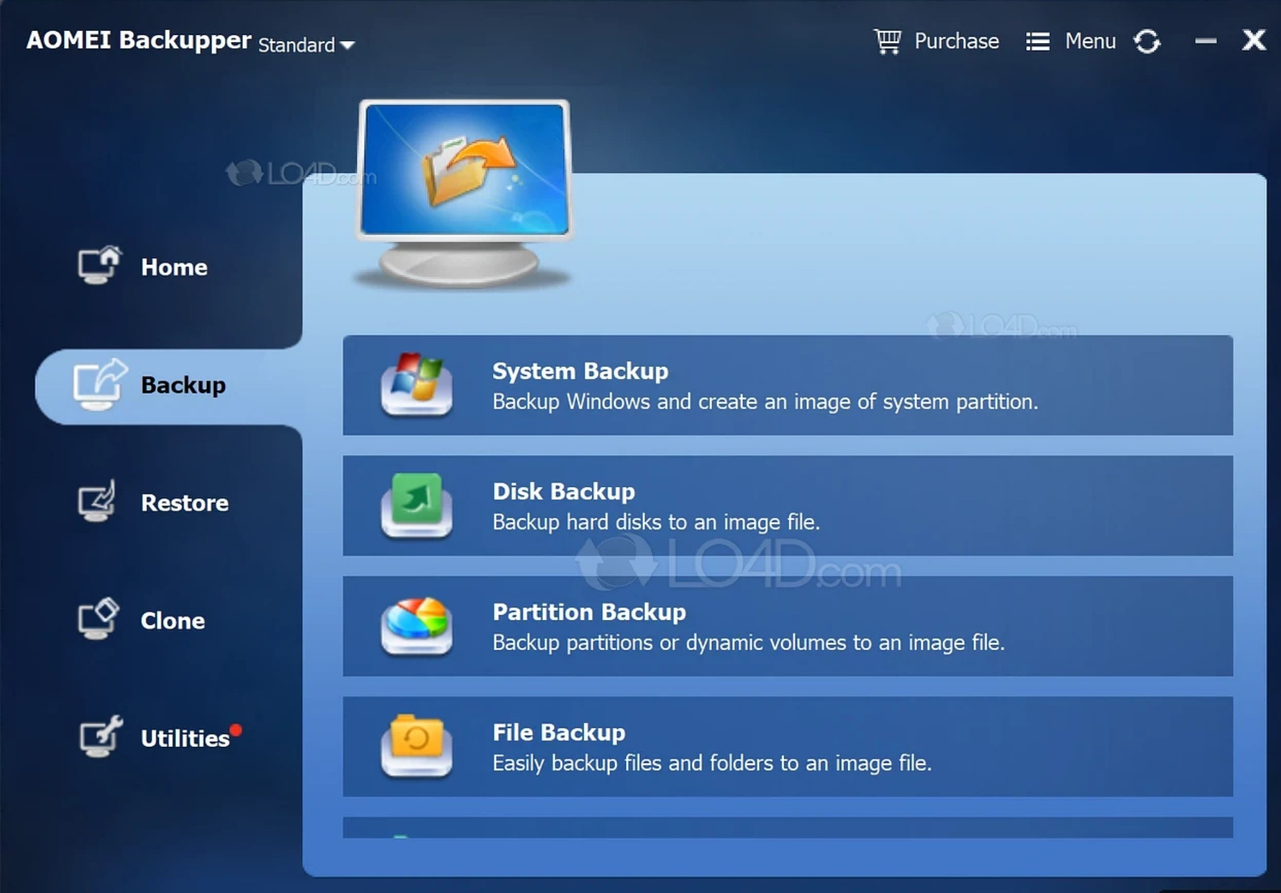Click the Purchase shopping cart icon
Screen dimensions: 1281x893
point(887,42)
